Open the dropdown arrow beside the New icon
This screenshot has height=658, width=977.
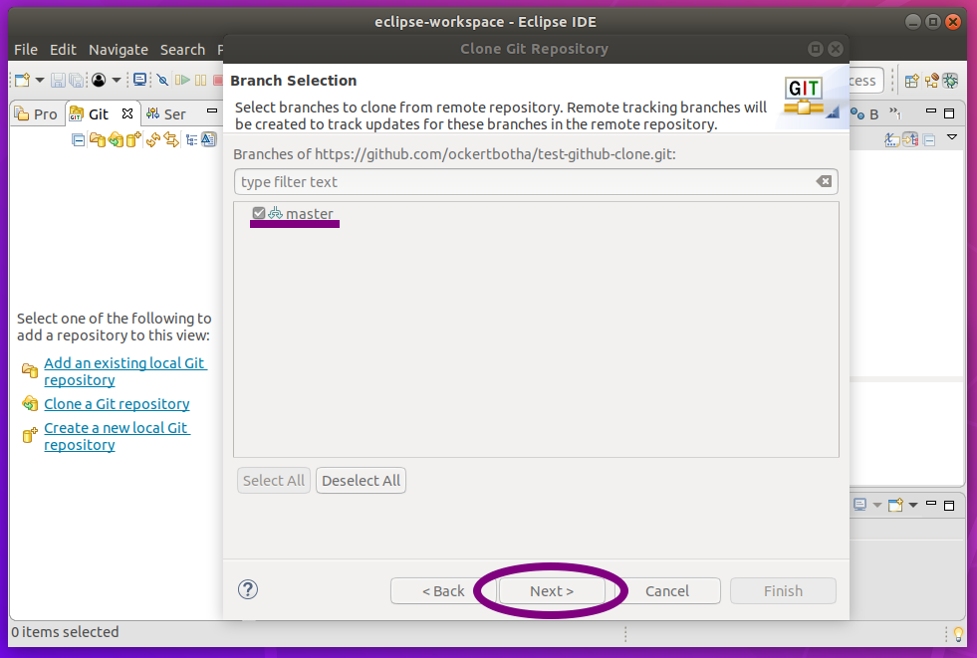point(40,80)
